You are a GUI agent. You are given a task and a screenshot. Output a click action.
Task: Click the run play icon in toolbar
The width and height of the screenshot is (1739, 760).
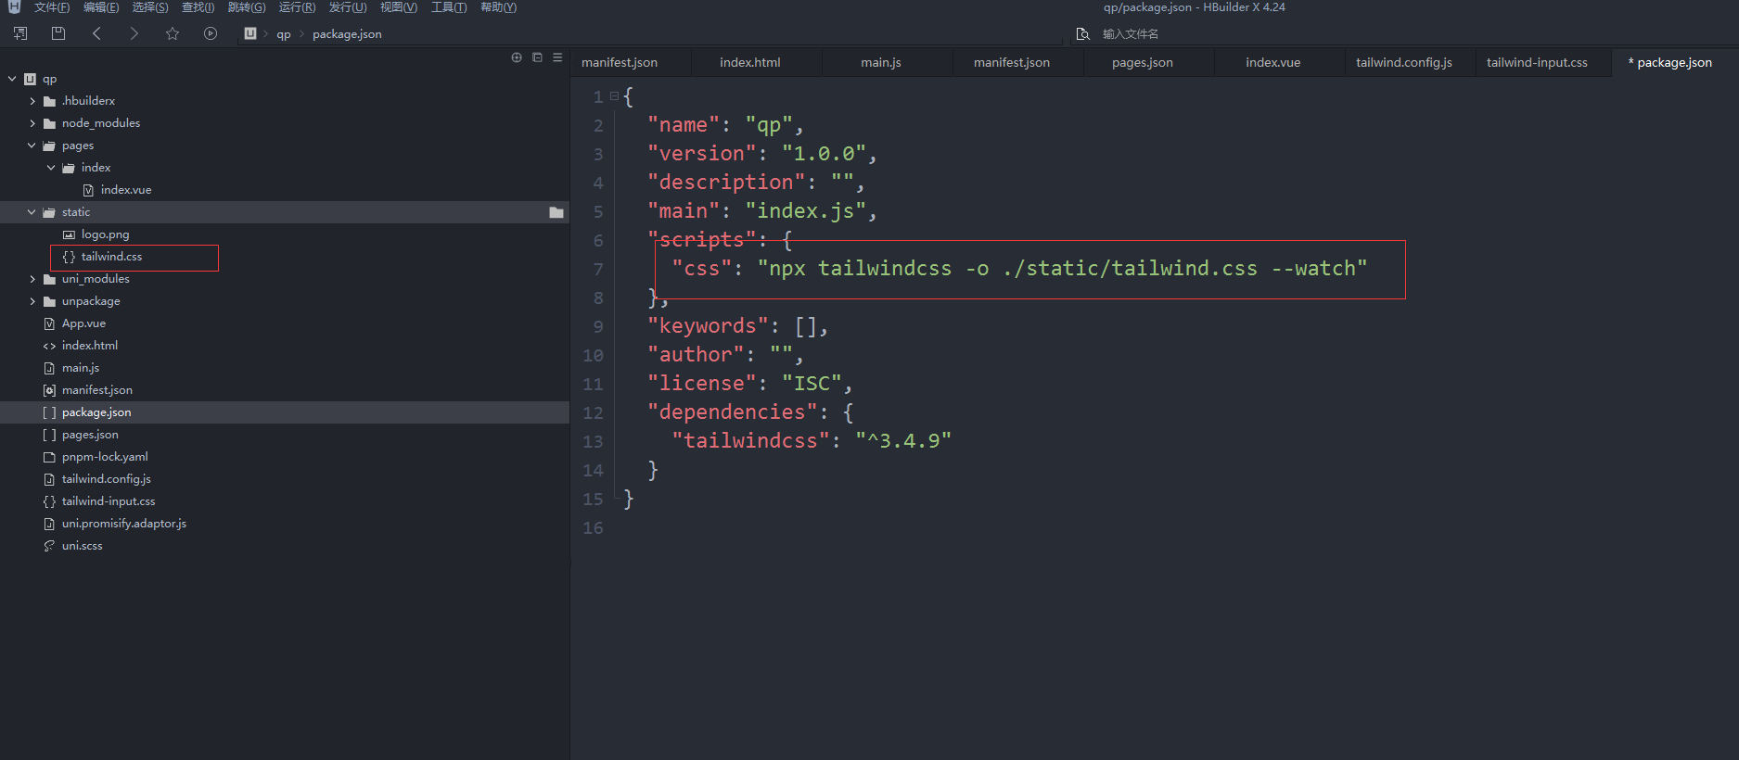(211, 33)
